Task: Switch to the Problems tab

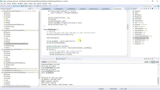Action: pos(52,59)
